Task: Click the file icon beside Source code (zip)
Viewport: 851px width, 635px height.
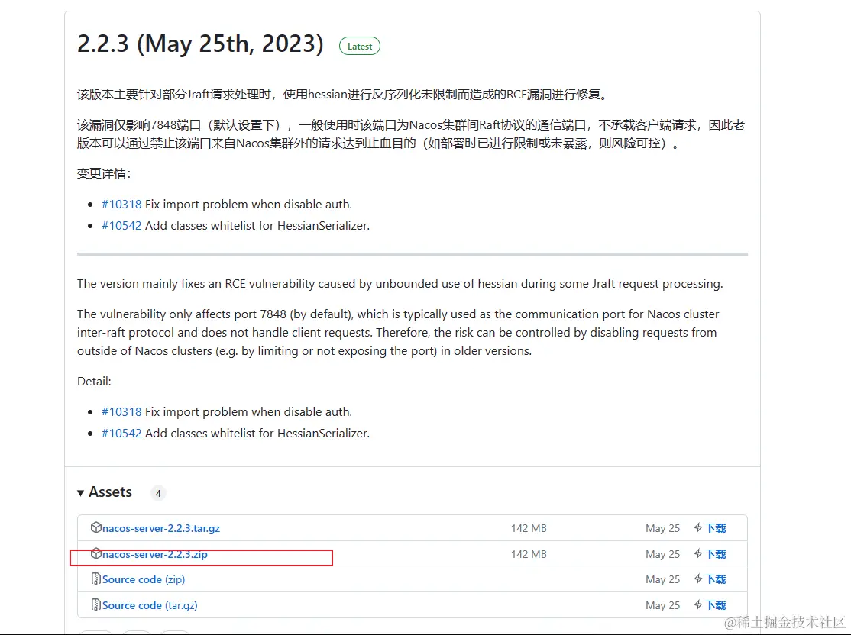Action: [96, 579]
